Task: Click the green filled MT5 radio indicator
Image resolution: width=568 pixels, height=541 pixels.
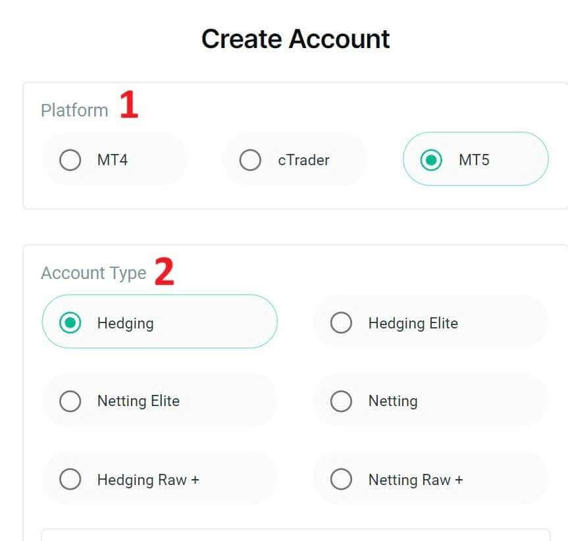Action: click(432, 160)
